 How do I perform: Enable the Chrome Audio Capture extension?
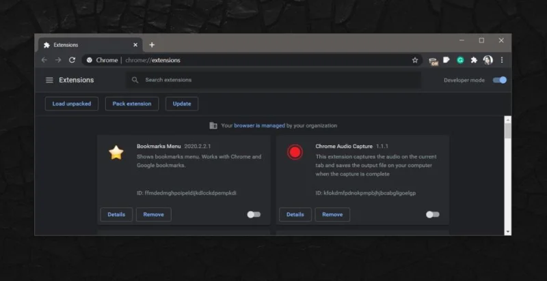coord(433,215)
